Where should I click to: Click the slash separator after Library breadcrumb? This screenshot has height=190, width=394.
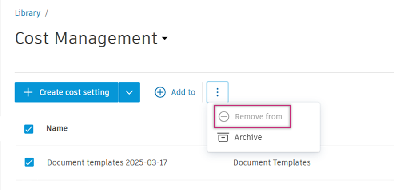pyautogui.click(x=47, y=13)
